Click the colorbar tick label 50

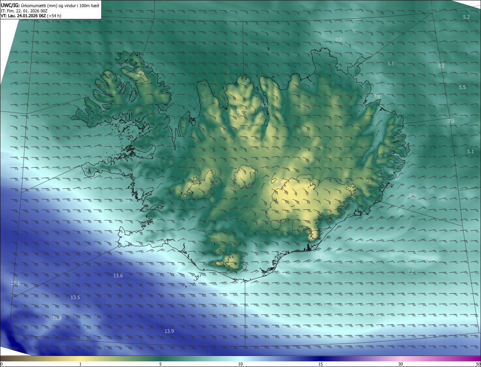478,364
